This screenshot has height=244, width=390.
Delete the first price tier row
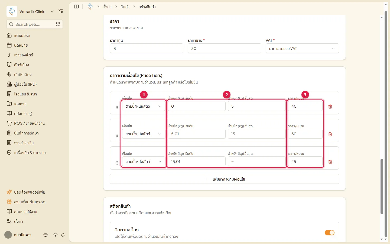click(330, 107)
